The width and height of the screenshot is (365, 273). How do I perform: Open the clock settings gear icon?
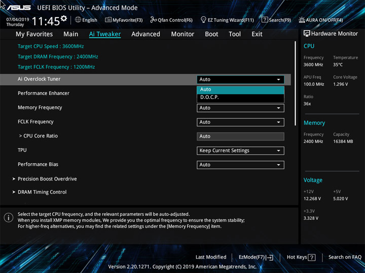coord(64,18)
